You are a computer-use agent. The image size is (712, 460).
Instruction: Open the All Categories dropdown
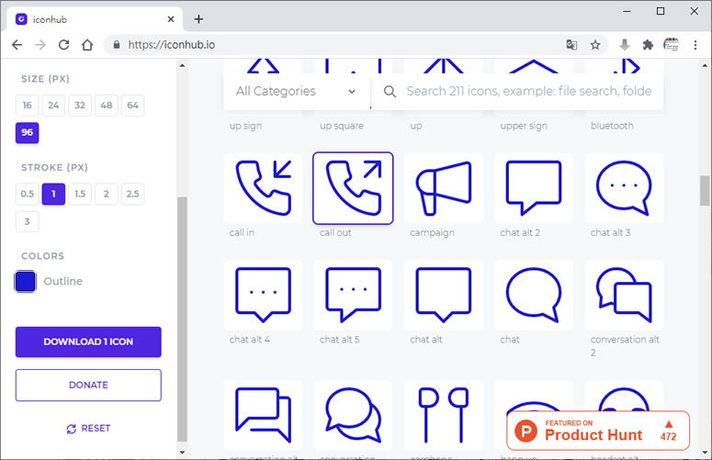pos(296,91)
